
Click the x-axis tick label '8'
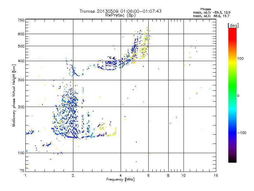tap(168, 175)
